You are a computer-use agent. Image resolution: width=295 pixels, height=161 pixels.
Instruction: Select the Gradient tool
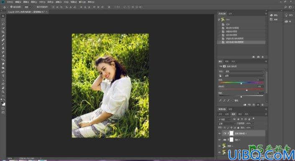click(3, 60)
